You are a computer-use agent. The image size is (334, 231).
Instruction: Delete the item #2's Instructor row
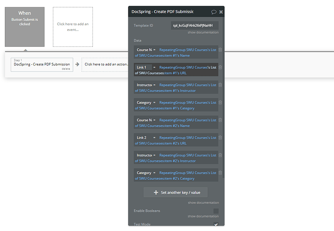220,155
